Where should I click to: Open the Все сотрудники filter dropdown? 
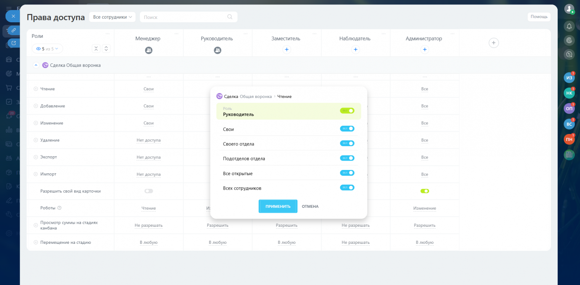pos(113,17)
